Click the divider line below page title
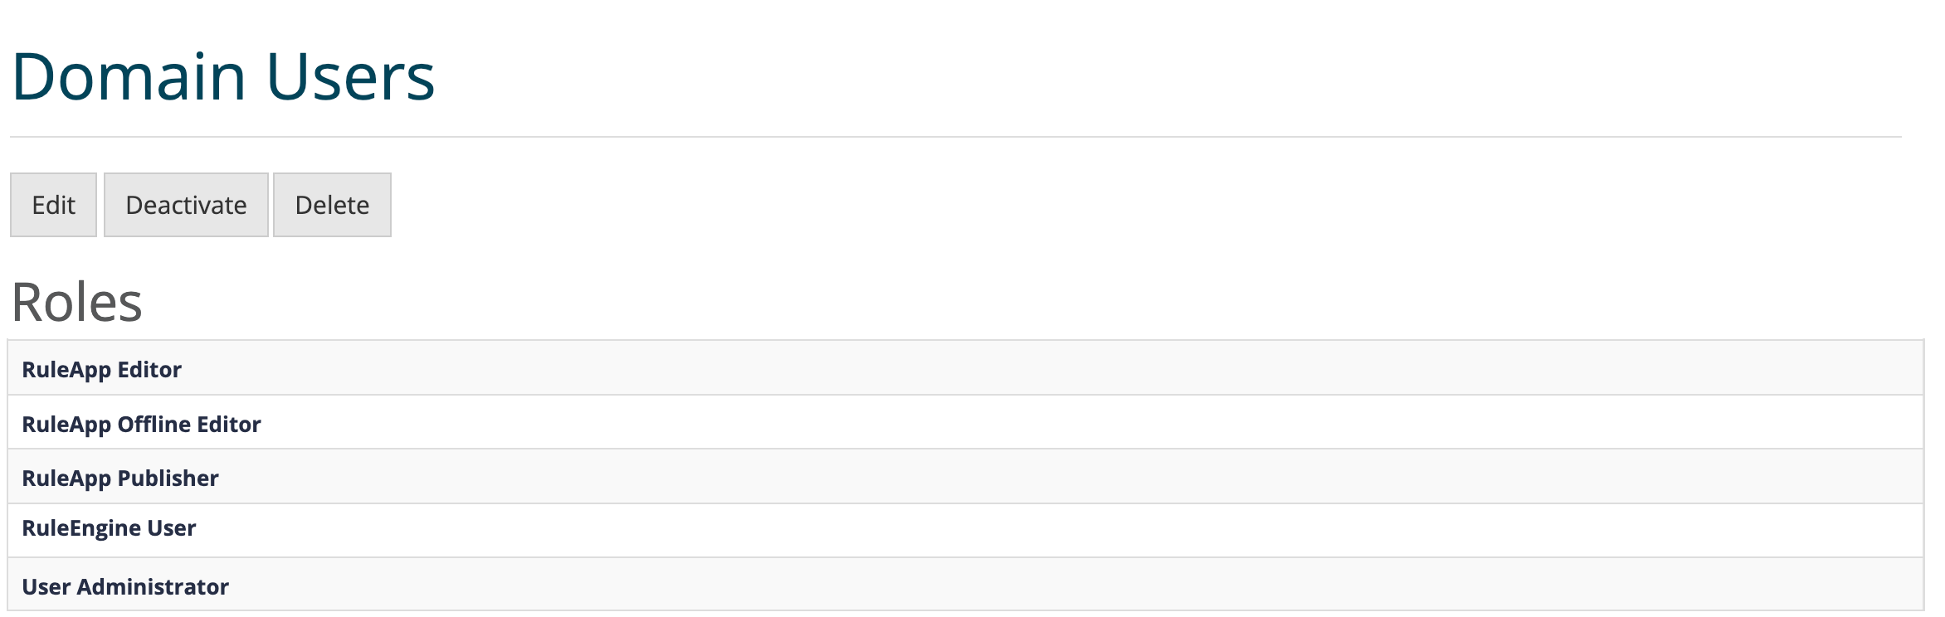 tap(954, 137)
